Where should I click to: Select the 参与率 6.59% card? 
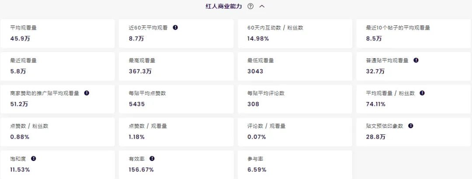pos(295,164)
